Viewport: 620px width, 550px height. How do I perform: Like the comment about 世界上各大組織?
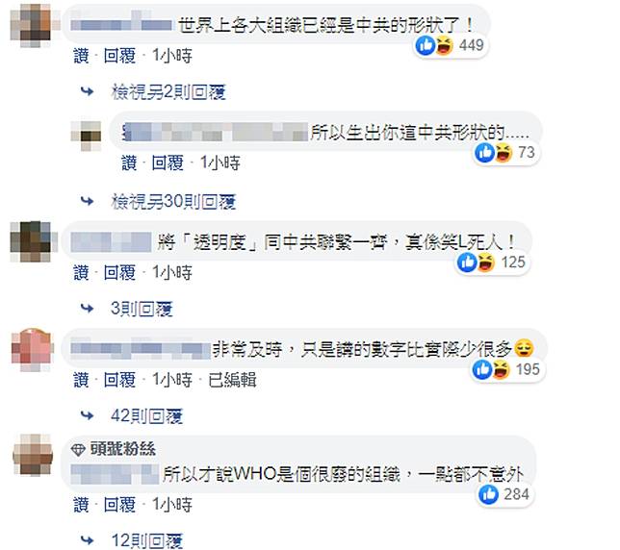[x=81, y=56]
